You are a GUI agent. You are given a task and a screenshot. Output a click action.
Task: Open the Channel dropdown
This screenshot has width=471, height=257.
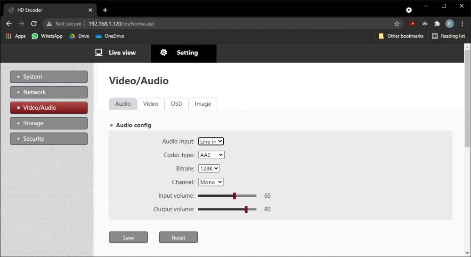[x=211, y=182]
